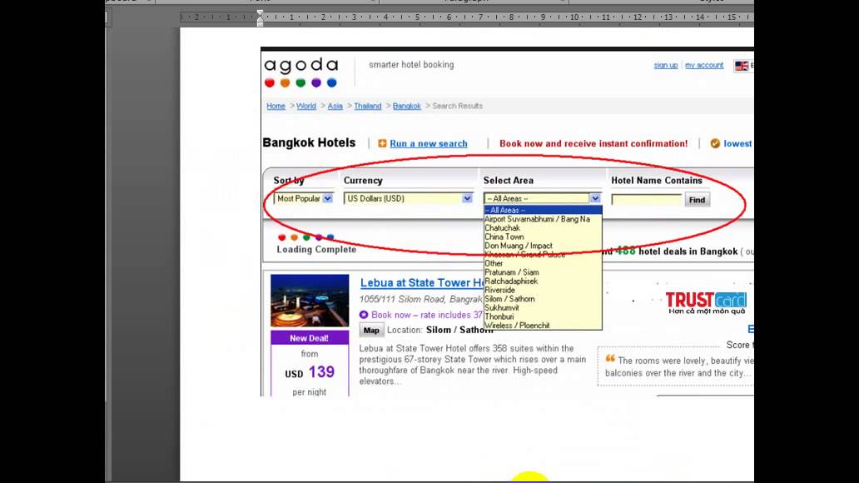Click the Book now rate includes link
This screenshot has height=483, width=859.
(427, 315)
